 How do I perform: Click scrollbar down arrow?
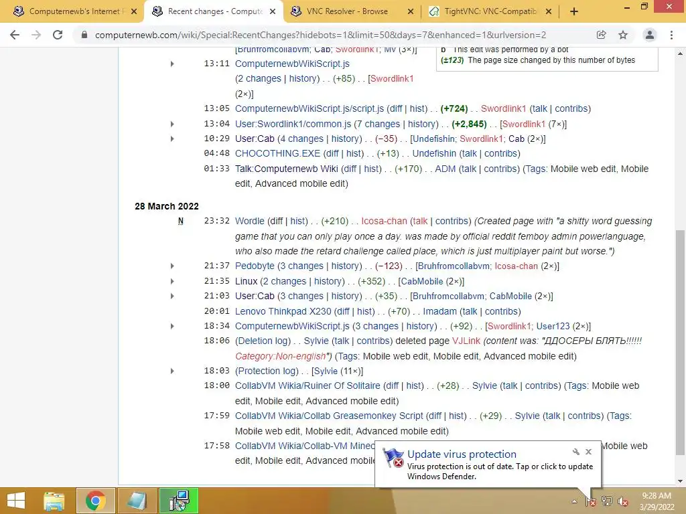coord(680,481)
